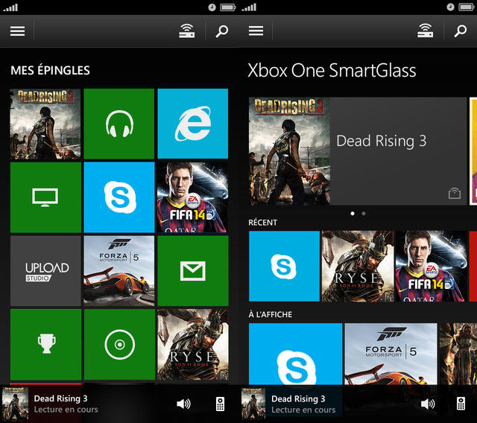
Task: Open large Skype tile under À l'affiche
Action: pyautogui.click(x=296, y=354)
